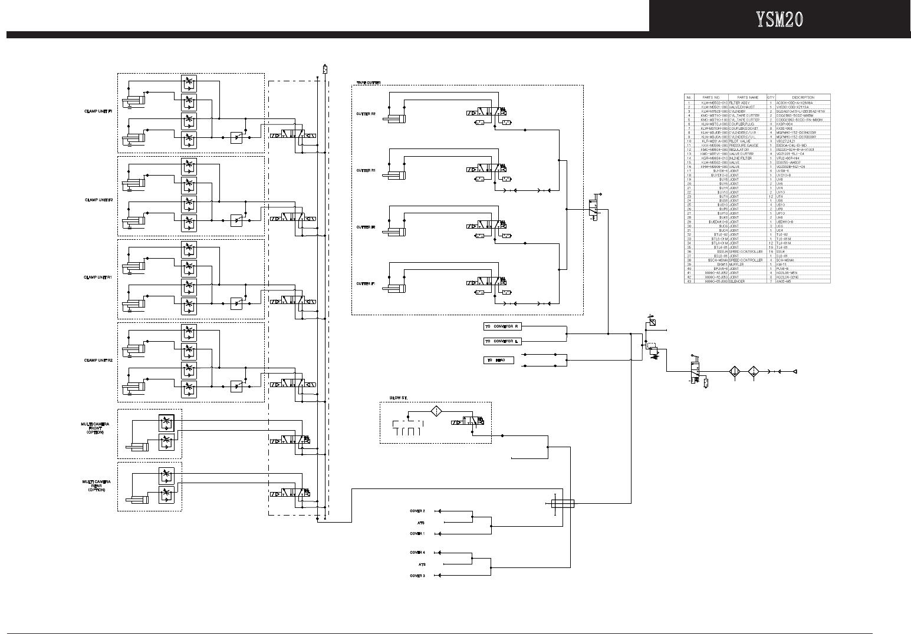
Task: Click the YSM20 title in the header
Action: [x=780, y=20]
